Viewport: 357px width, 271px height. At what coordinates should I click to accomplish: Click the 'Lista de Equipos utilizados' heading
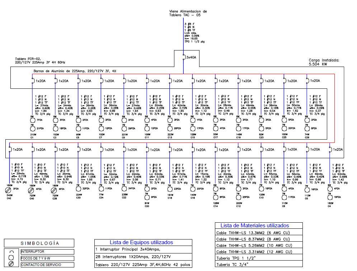(141, 242)
